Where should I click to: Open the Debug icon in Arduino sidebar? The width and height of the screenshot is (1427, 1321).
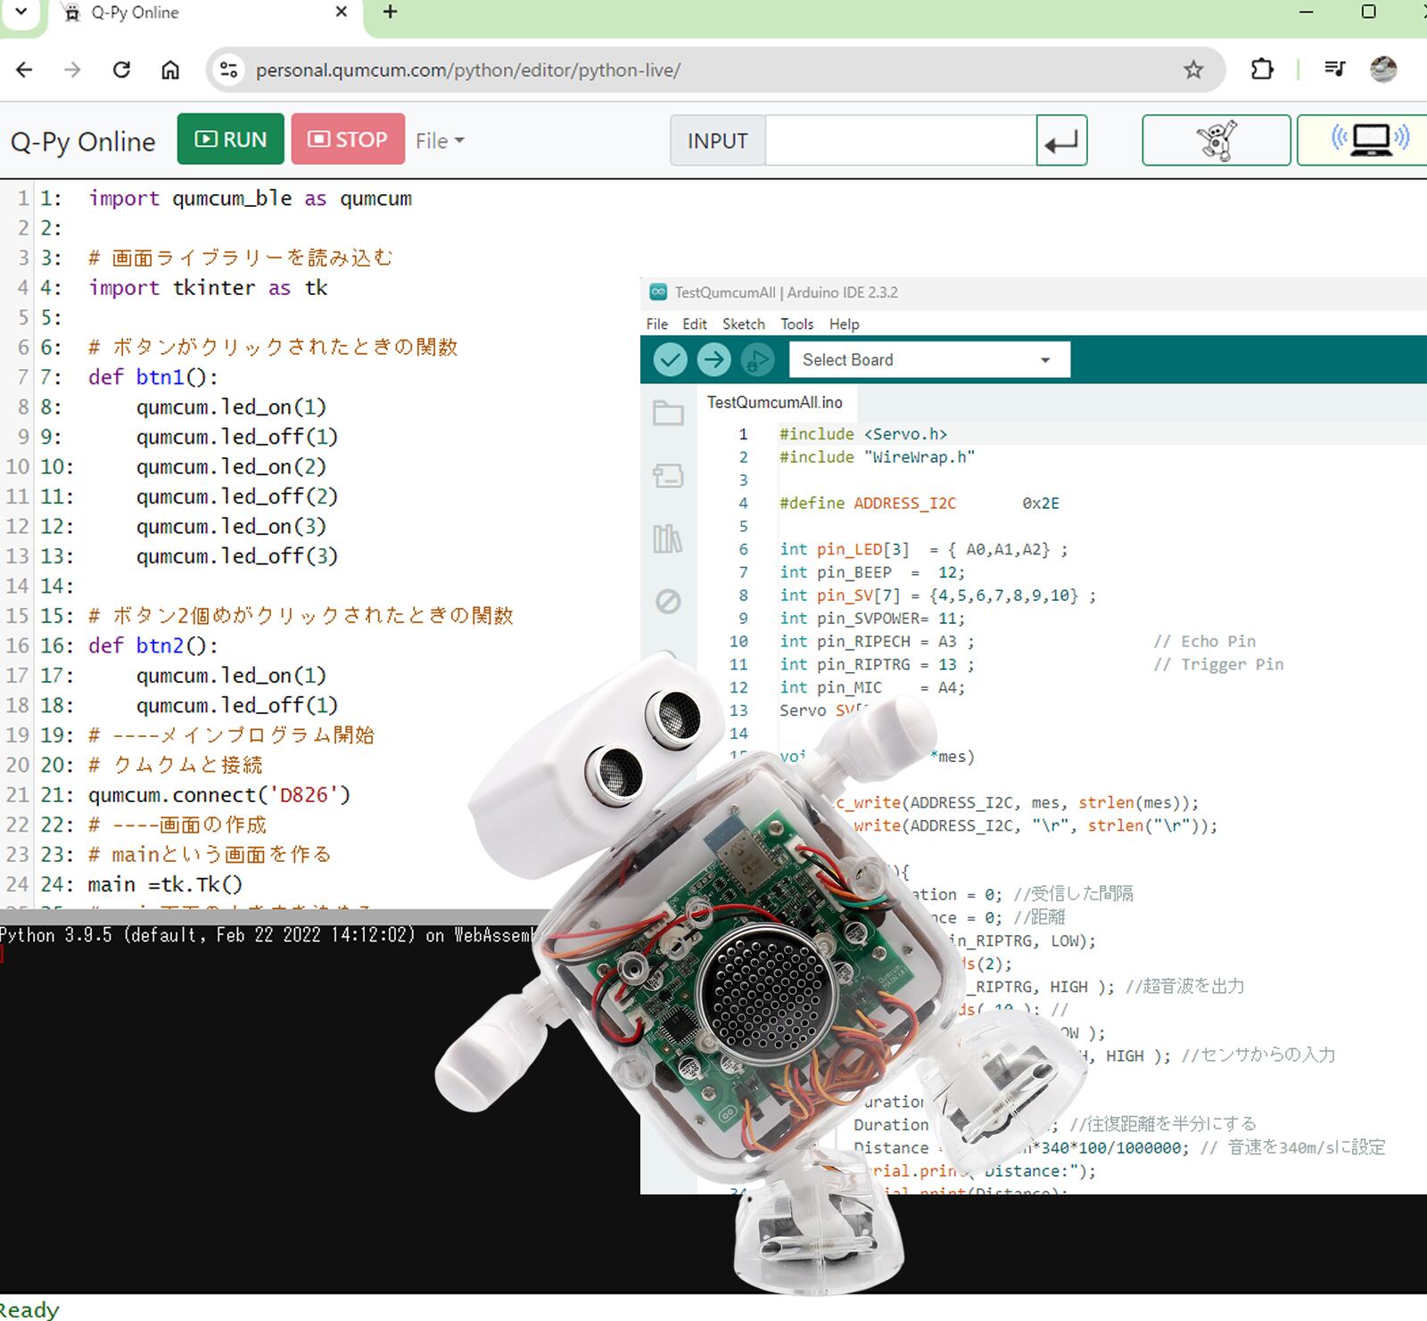point(668,602)
